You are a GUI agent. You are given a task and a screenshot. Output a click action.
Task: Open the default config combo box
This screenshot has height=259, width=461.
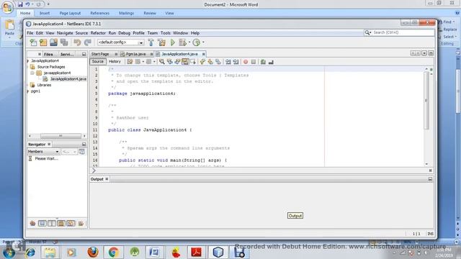click(120, 42)
